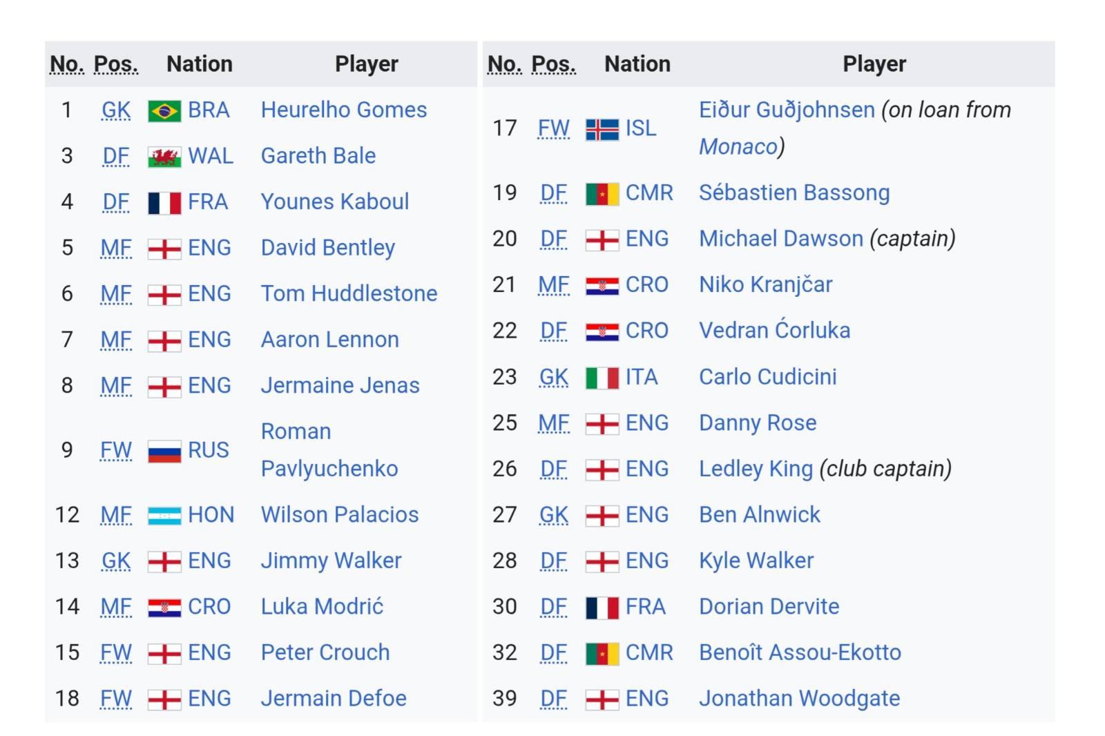Screen dimensions: 1105x736
Task: Click the Honduras flag icon
Action: [x=164, y=515]
